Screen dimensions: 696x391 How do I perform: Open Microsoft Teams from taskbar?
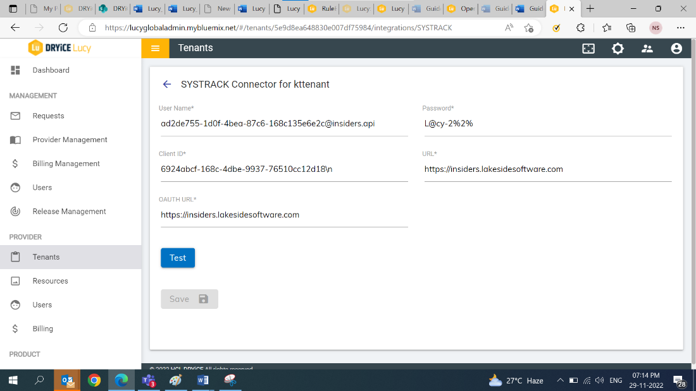[149, 380]
